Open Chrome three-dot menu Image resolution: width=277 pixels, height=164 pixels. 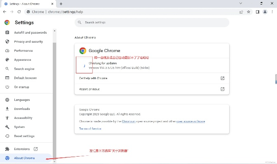tap(272, 12)
